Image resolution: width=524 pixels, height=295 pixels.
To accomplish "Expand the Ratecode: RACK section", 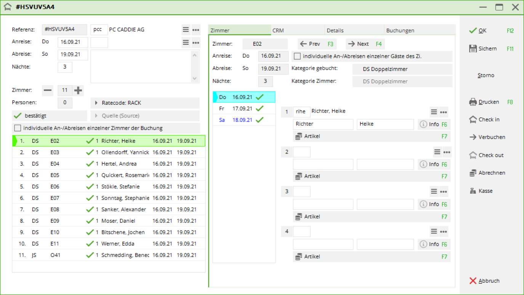I will click(x=145, y=103).
